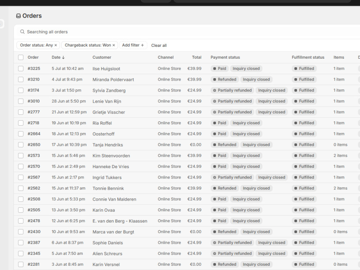Click customer Marca van der Burgt
The width and height of the screenshot is (360, 270).
tap(113, 232)
